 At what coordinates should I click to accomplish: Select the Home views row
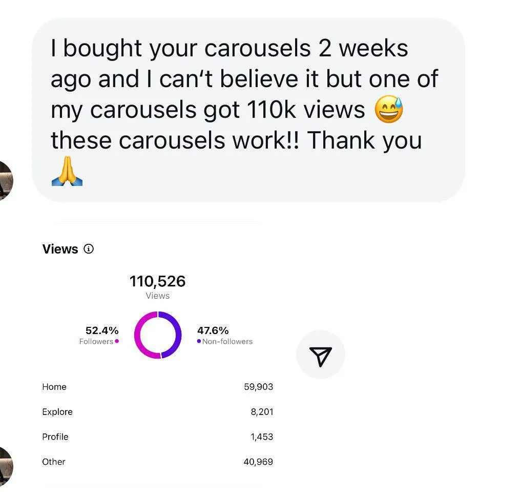[x=157, y=387]
